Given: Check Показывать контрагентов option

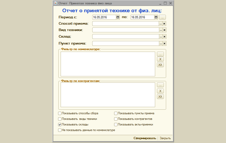Looking at the screenshot, I should [116, 119].
